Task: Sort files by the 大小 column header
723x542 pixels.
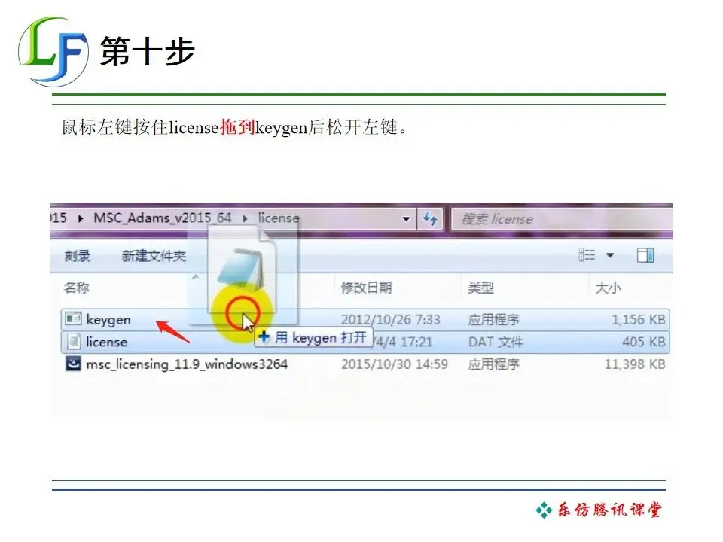Action: tap(609, 288)
